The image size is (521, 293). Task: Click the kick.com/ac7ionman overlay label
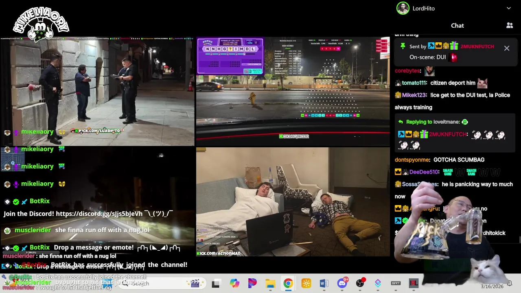[219, 254]
